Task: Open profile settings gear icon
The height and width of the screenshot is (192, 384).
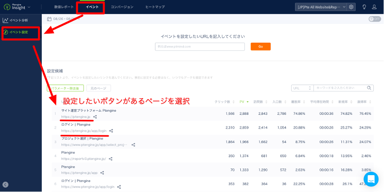Action: pos(351,7)
